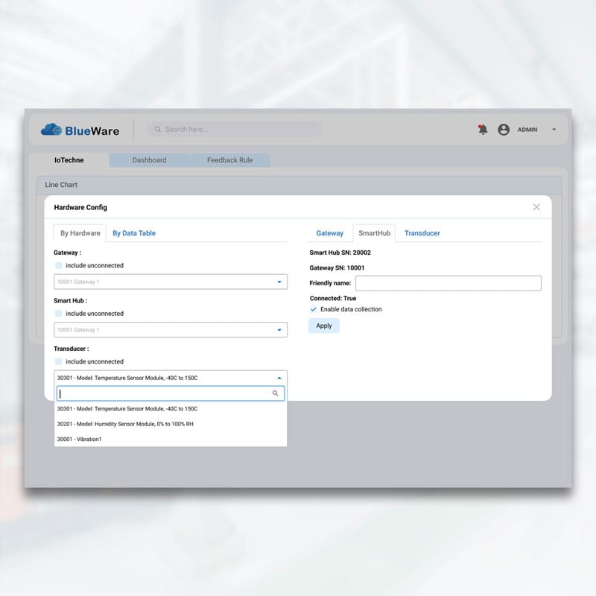Switch to the Transducer tab
This screenshot has height=596, width=596.
tap(422, 233)
